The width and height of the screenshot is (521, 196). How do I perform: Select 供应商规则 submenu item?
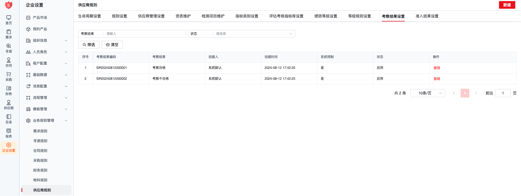coord(46,190)
